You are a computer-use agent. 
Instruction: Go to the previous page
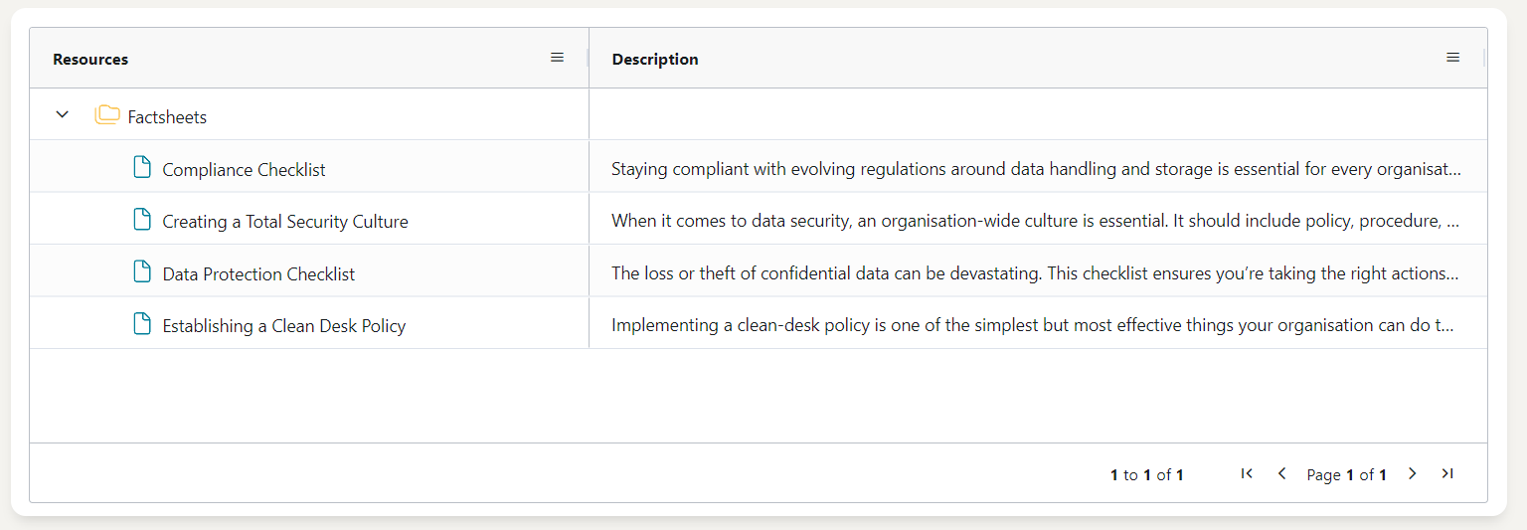point(1281,474)
